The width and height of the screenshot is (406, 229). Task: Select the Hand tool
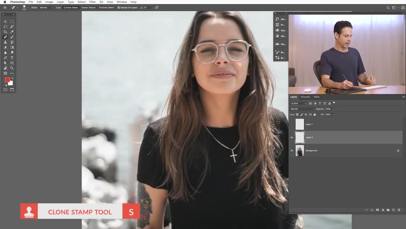(x=5, y=68)
